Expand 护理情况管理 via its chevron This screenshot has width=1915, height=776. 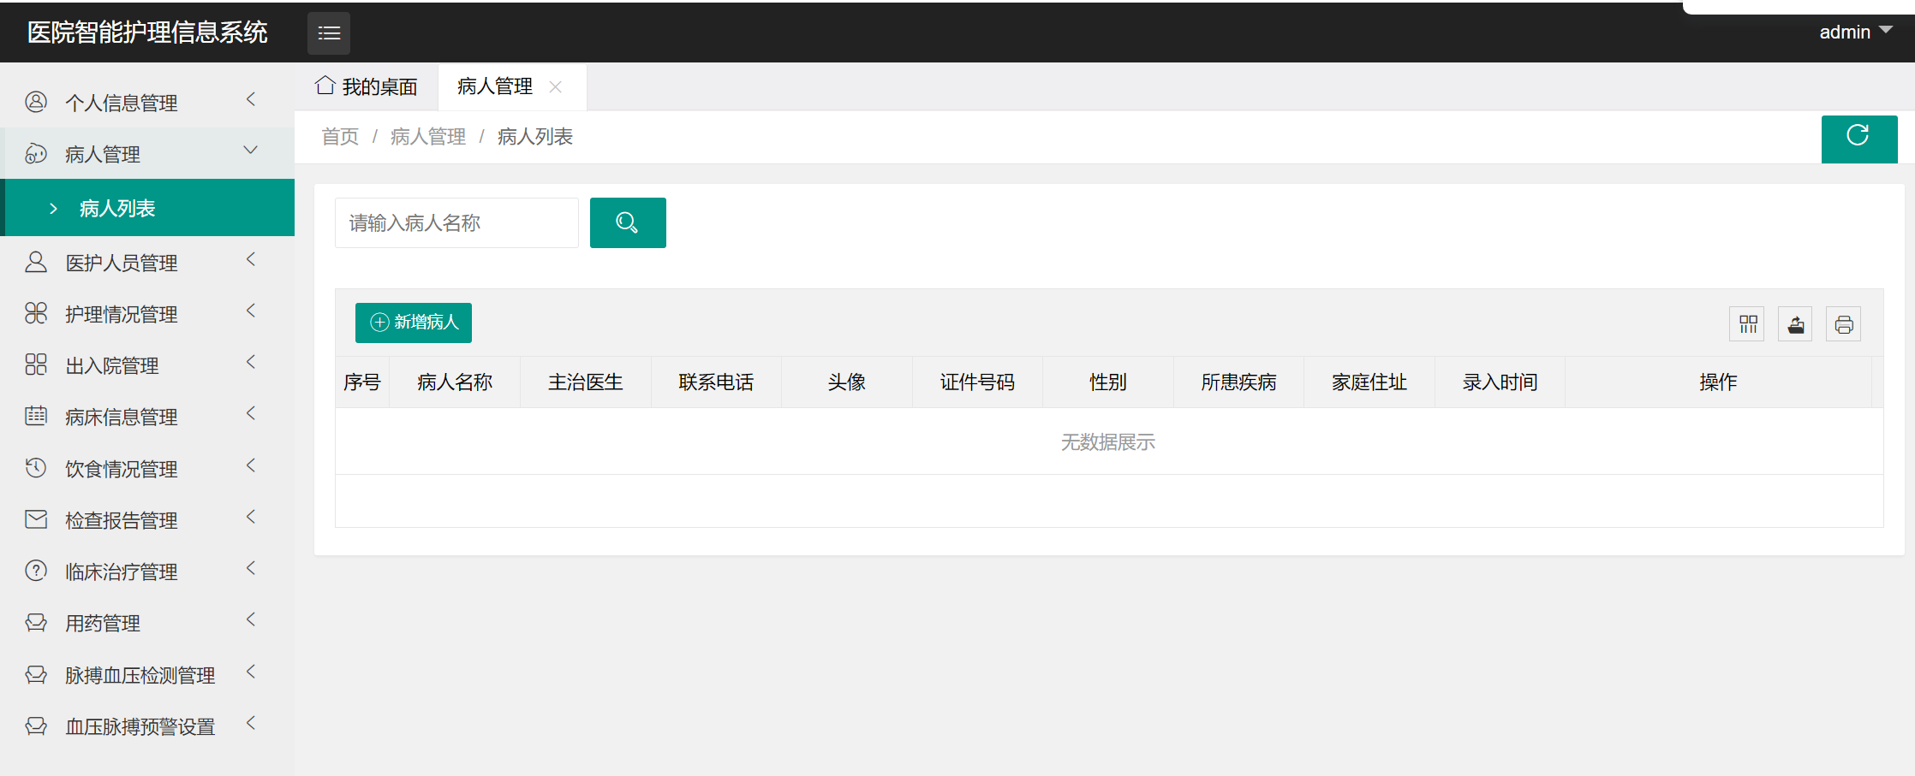point(251,311)
